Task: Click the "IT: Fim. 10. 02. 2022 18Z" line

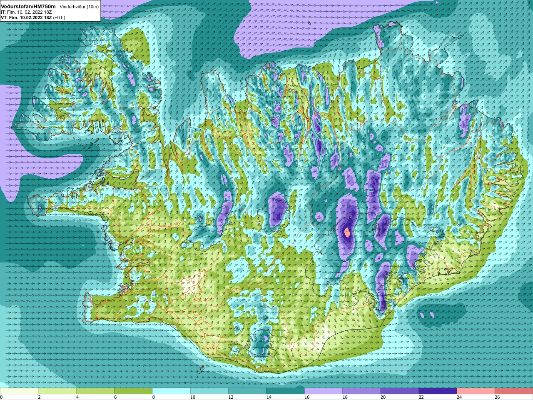Action: tap(27, 12)
